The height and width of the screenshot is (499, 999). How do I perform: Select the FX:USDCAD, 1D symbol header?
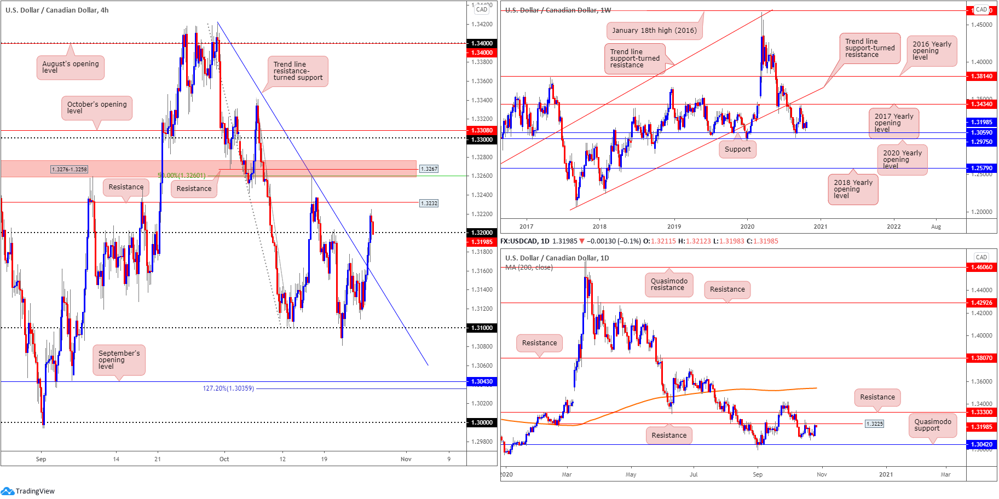coord(524,241)
